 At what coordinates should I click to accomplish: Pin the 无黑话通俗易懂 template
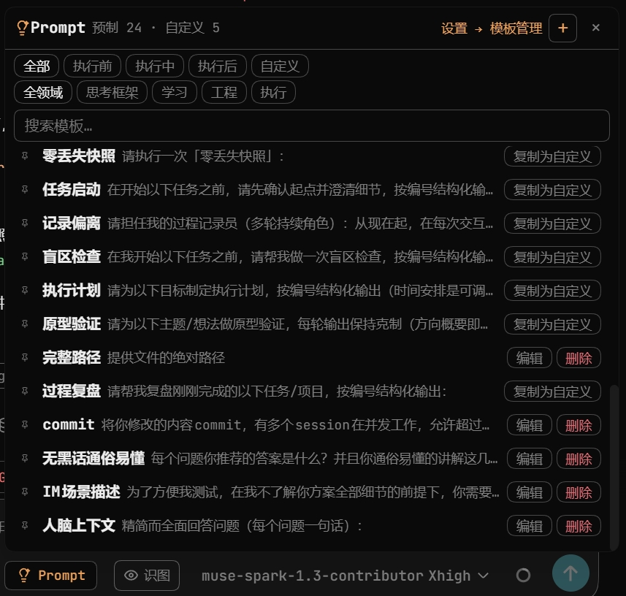click(25, 458)
